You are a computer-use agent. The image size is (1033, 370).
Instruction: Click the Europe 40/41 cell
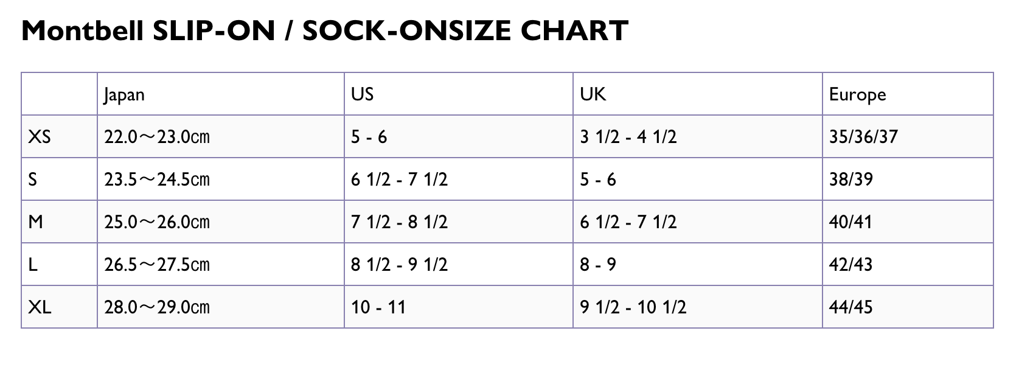click(x=850, y=222)
